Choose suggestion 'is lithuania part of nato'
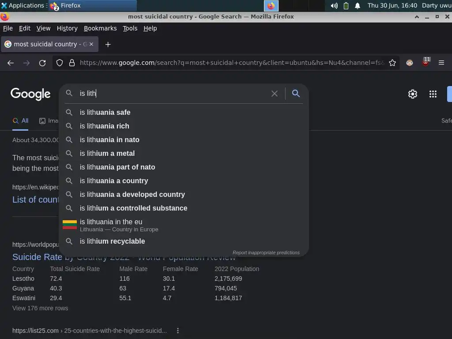 tap(184, 167)
